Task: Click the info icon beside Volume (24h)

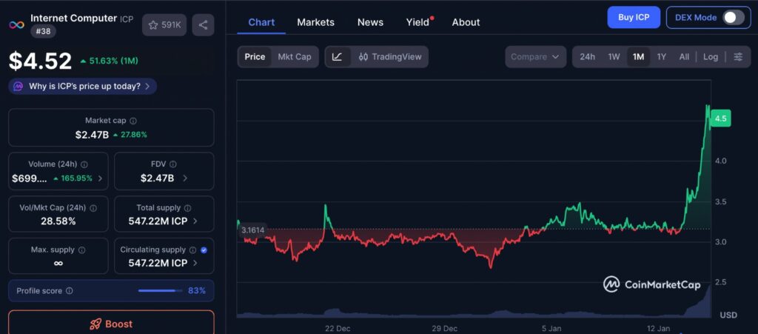Action: click(x=84, y=164)
